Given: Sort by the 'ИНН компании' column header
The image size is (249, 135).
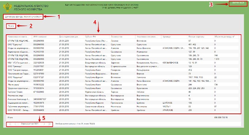Looking at the screenshot, I should (40, 36).
